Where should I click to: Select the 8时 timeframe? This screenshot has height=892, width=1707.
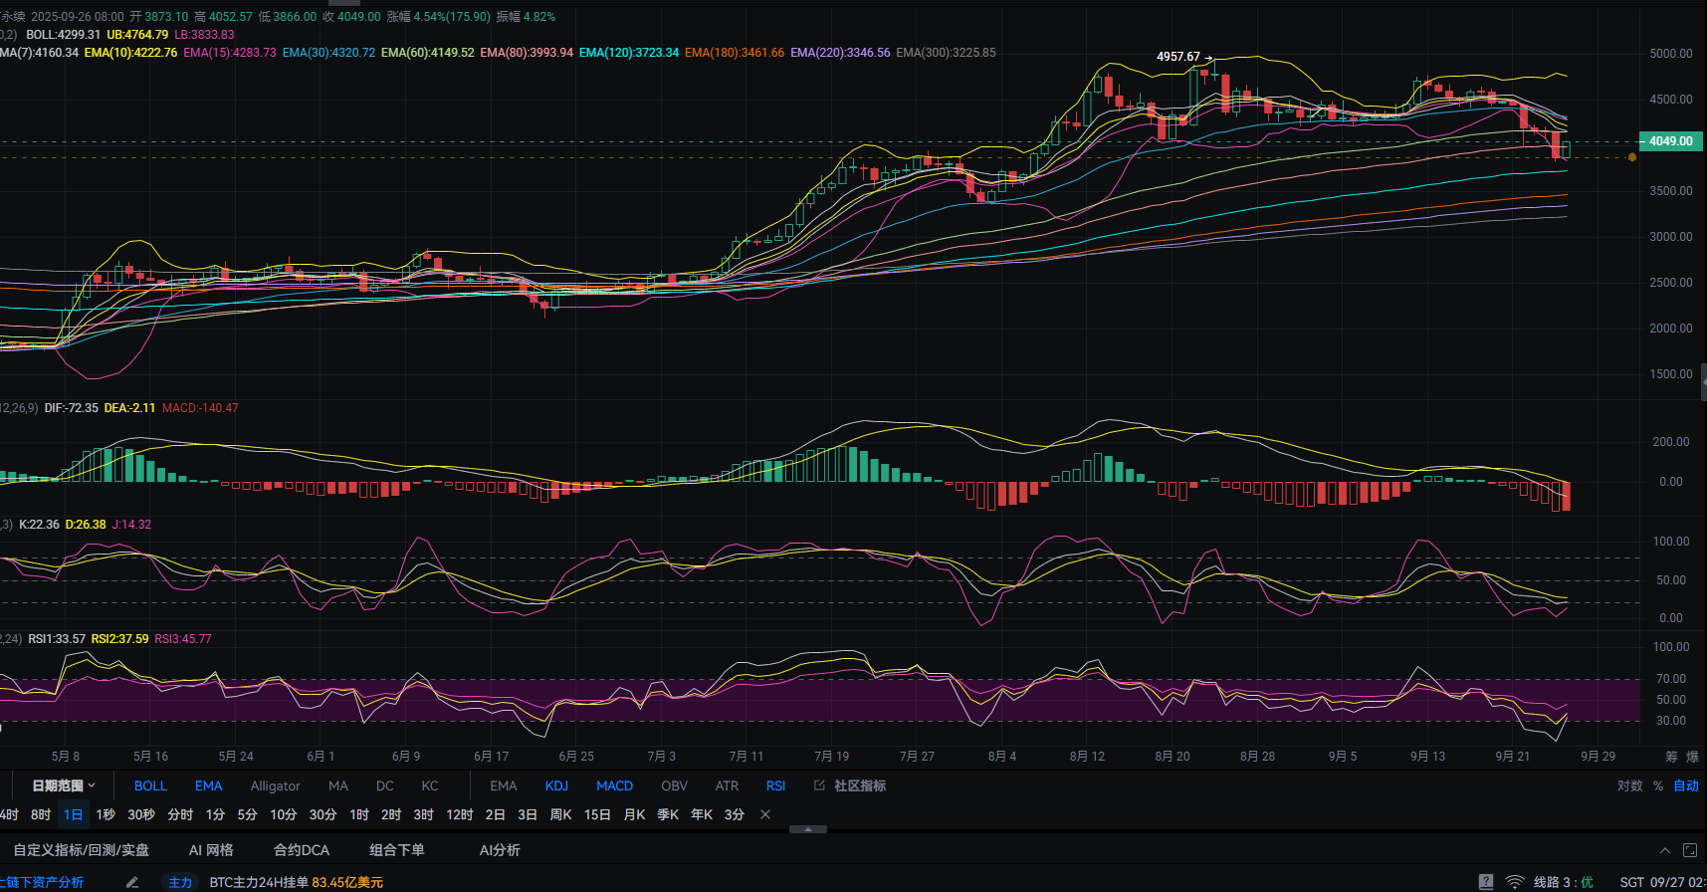41,814
